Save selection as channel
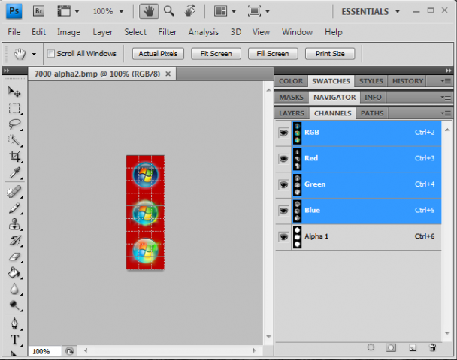The image size is (457, 360). pyautogui.click(x=391, y=347)
